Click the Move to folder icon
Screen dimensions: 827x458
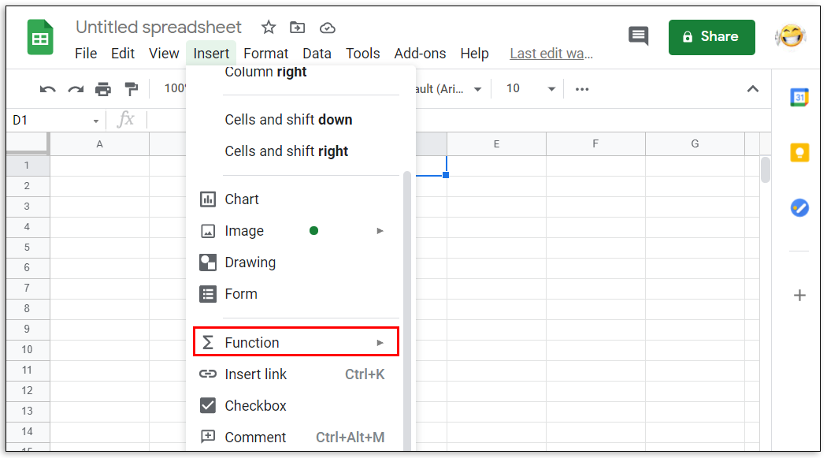298,28
